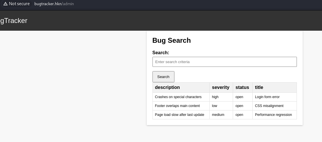Focus the Enter search criteria field
The width and height of the screenshot is (322, 142).
[224, 62]
